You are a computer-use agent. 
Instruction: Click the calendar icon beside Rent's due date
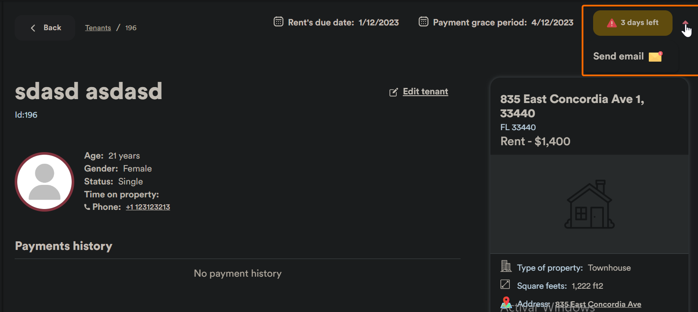pos(278,22)
